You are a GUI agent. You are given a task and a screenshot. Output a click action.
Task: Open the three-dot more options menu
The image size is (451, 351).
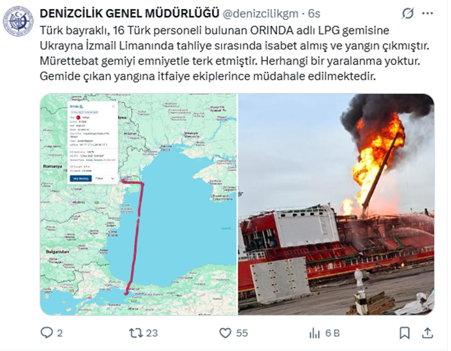[427, 14]
